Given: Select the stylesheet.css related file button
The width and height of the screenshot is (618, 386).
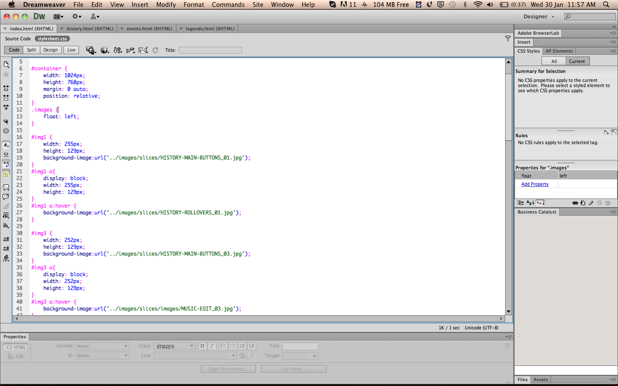Looking at the screenshot, I should (x=52, y=39).
